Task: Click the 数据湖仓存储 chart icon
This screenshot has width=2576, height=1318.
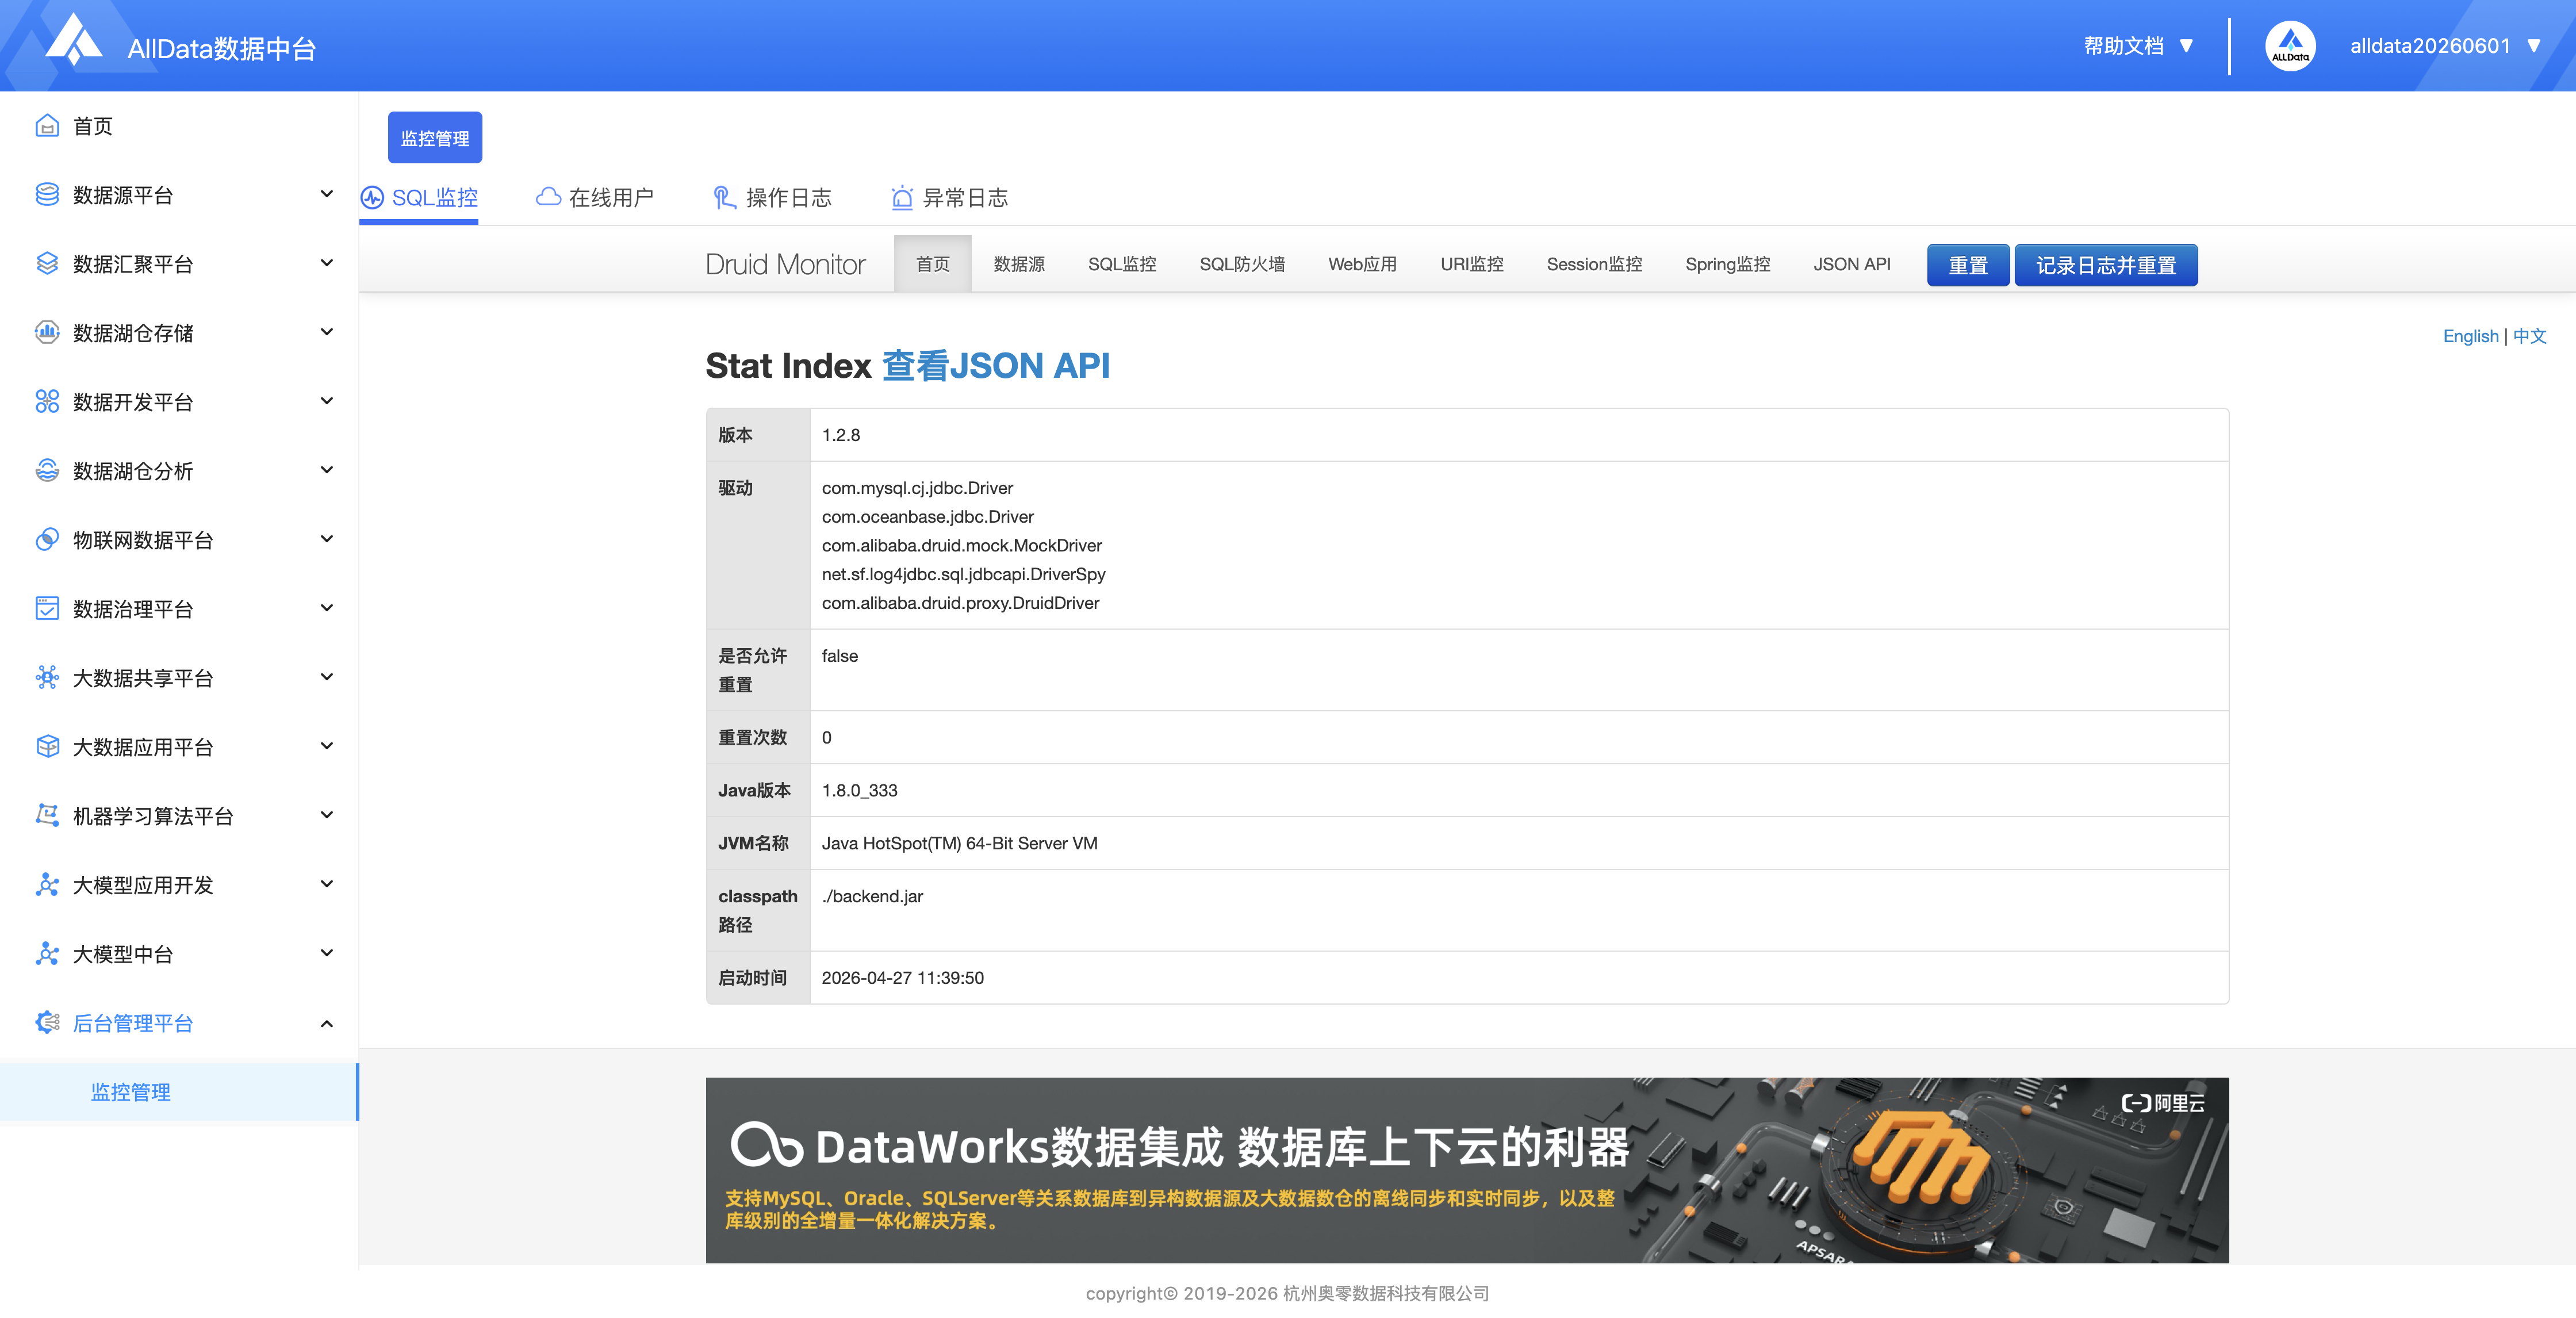Action: 47,332
